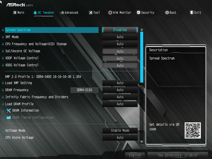This screenshot has width=212, height=159.
Task: Click the DRAM Information wrench icon
Action: click(x=9, y=111)
